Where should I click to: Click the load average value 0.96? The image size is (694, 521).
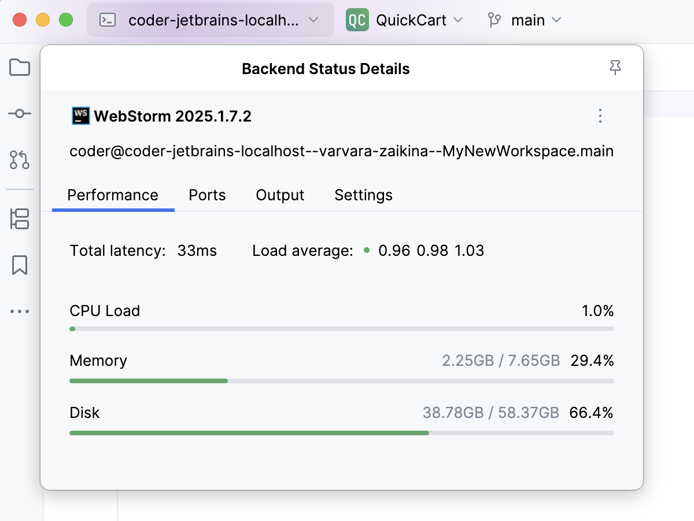pyautogui.click(x=394, y=251)
